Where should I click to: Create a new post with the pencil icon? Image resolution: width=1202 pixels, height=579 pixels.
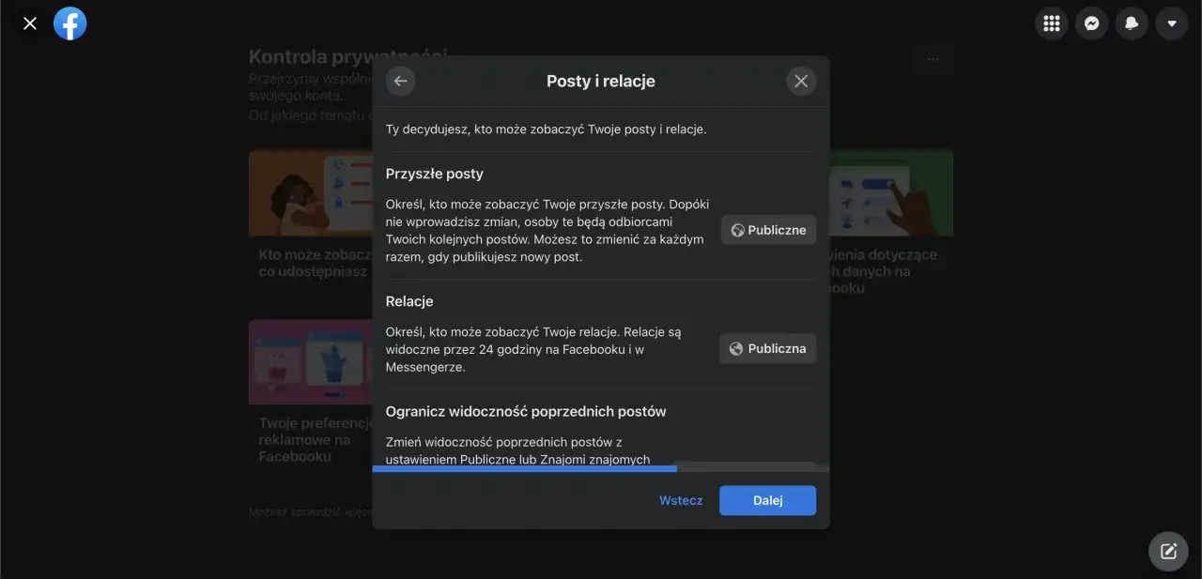coord(1167,551)
